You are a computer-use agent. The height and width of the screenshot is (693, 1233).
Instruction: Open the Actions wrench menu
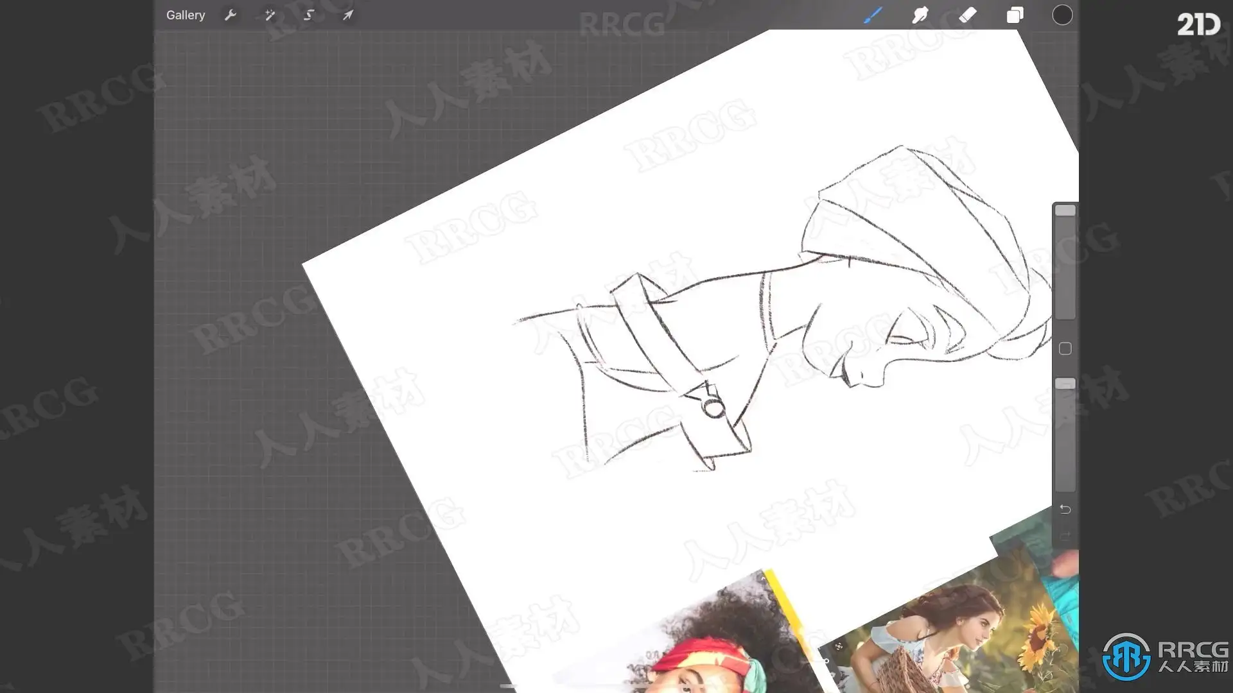[x=231, y=15]
